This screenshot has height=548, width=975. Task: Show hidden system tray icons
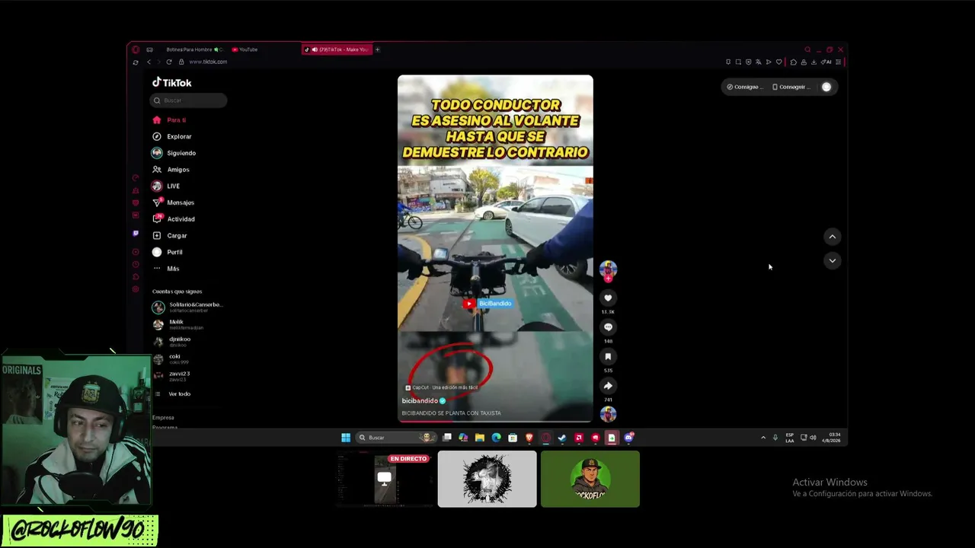click(x=763, y=438)
